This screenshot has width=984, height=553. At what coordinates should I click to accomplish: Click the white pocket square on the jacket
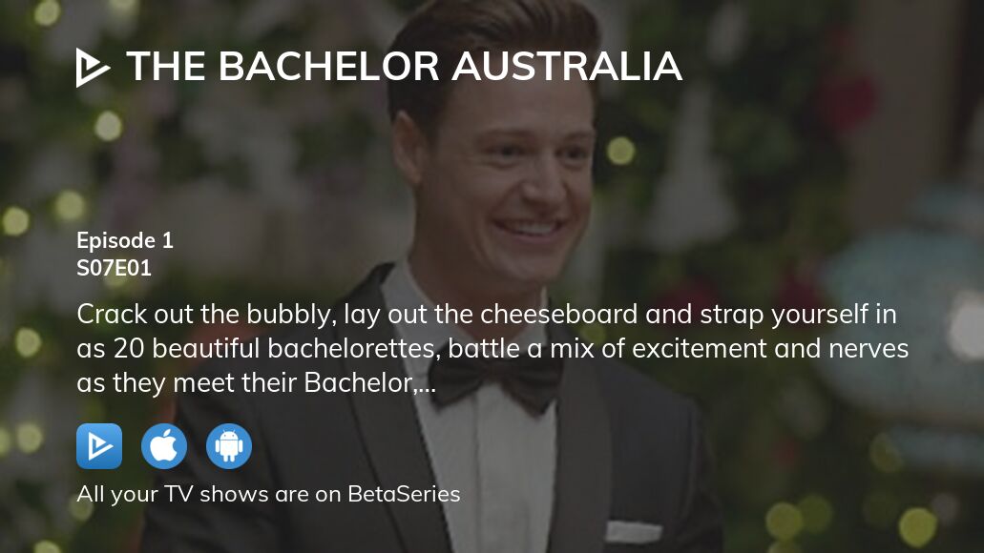[x=633, y=532]
